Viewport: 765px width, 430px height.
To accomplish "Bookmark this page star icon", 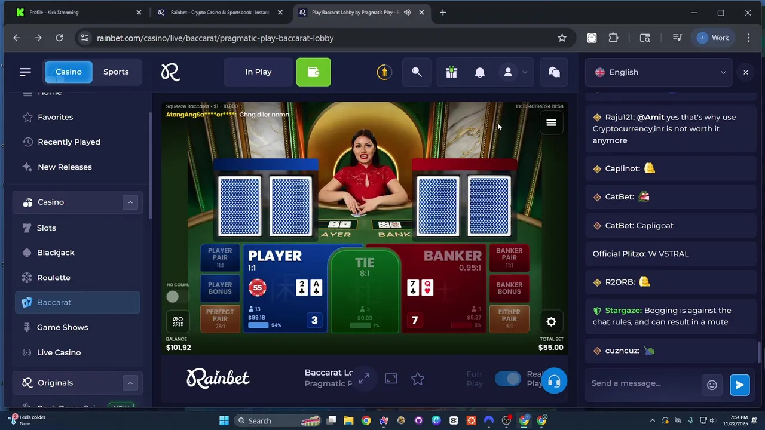I will 562,38.
